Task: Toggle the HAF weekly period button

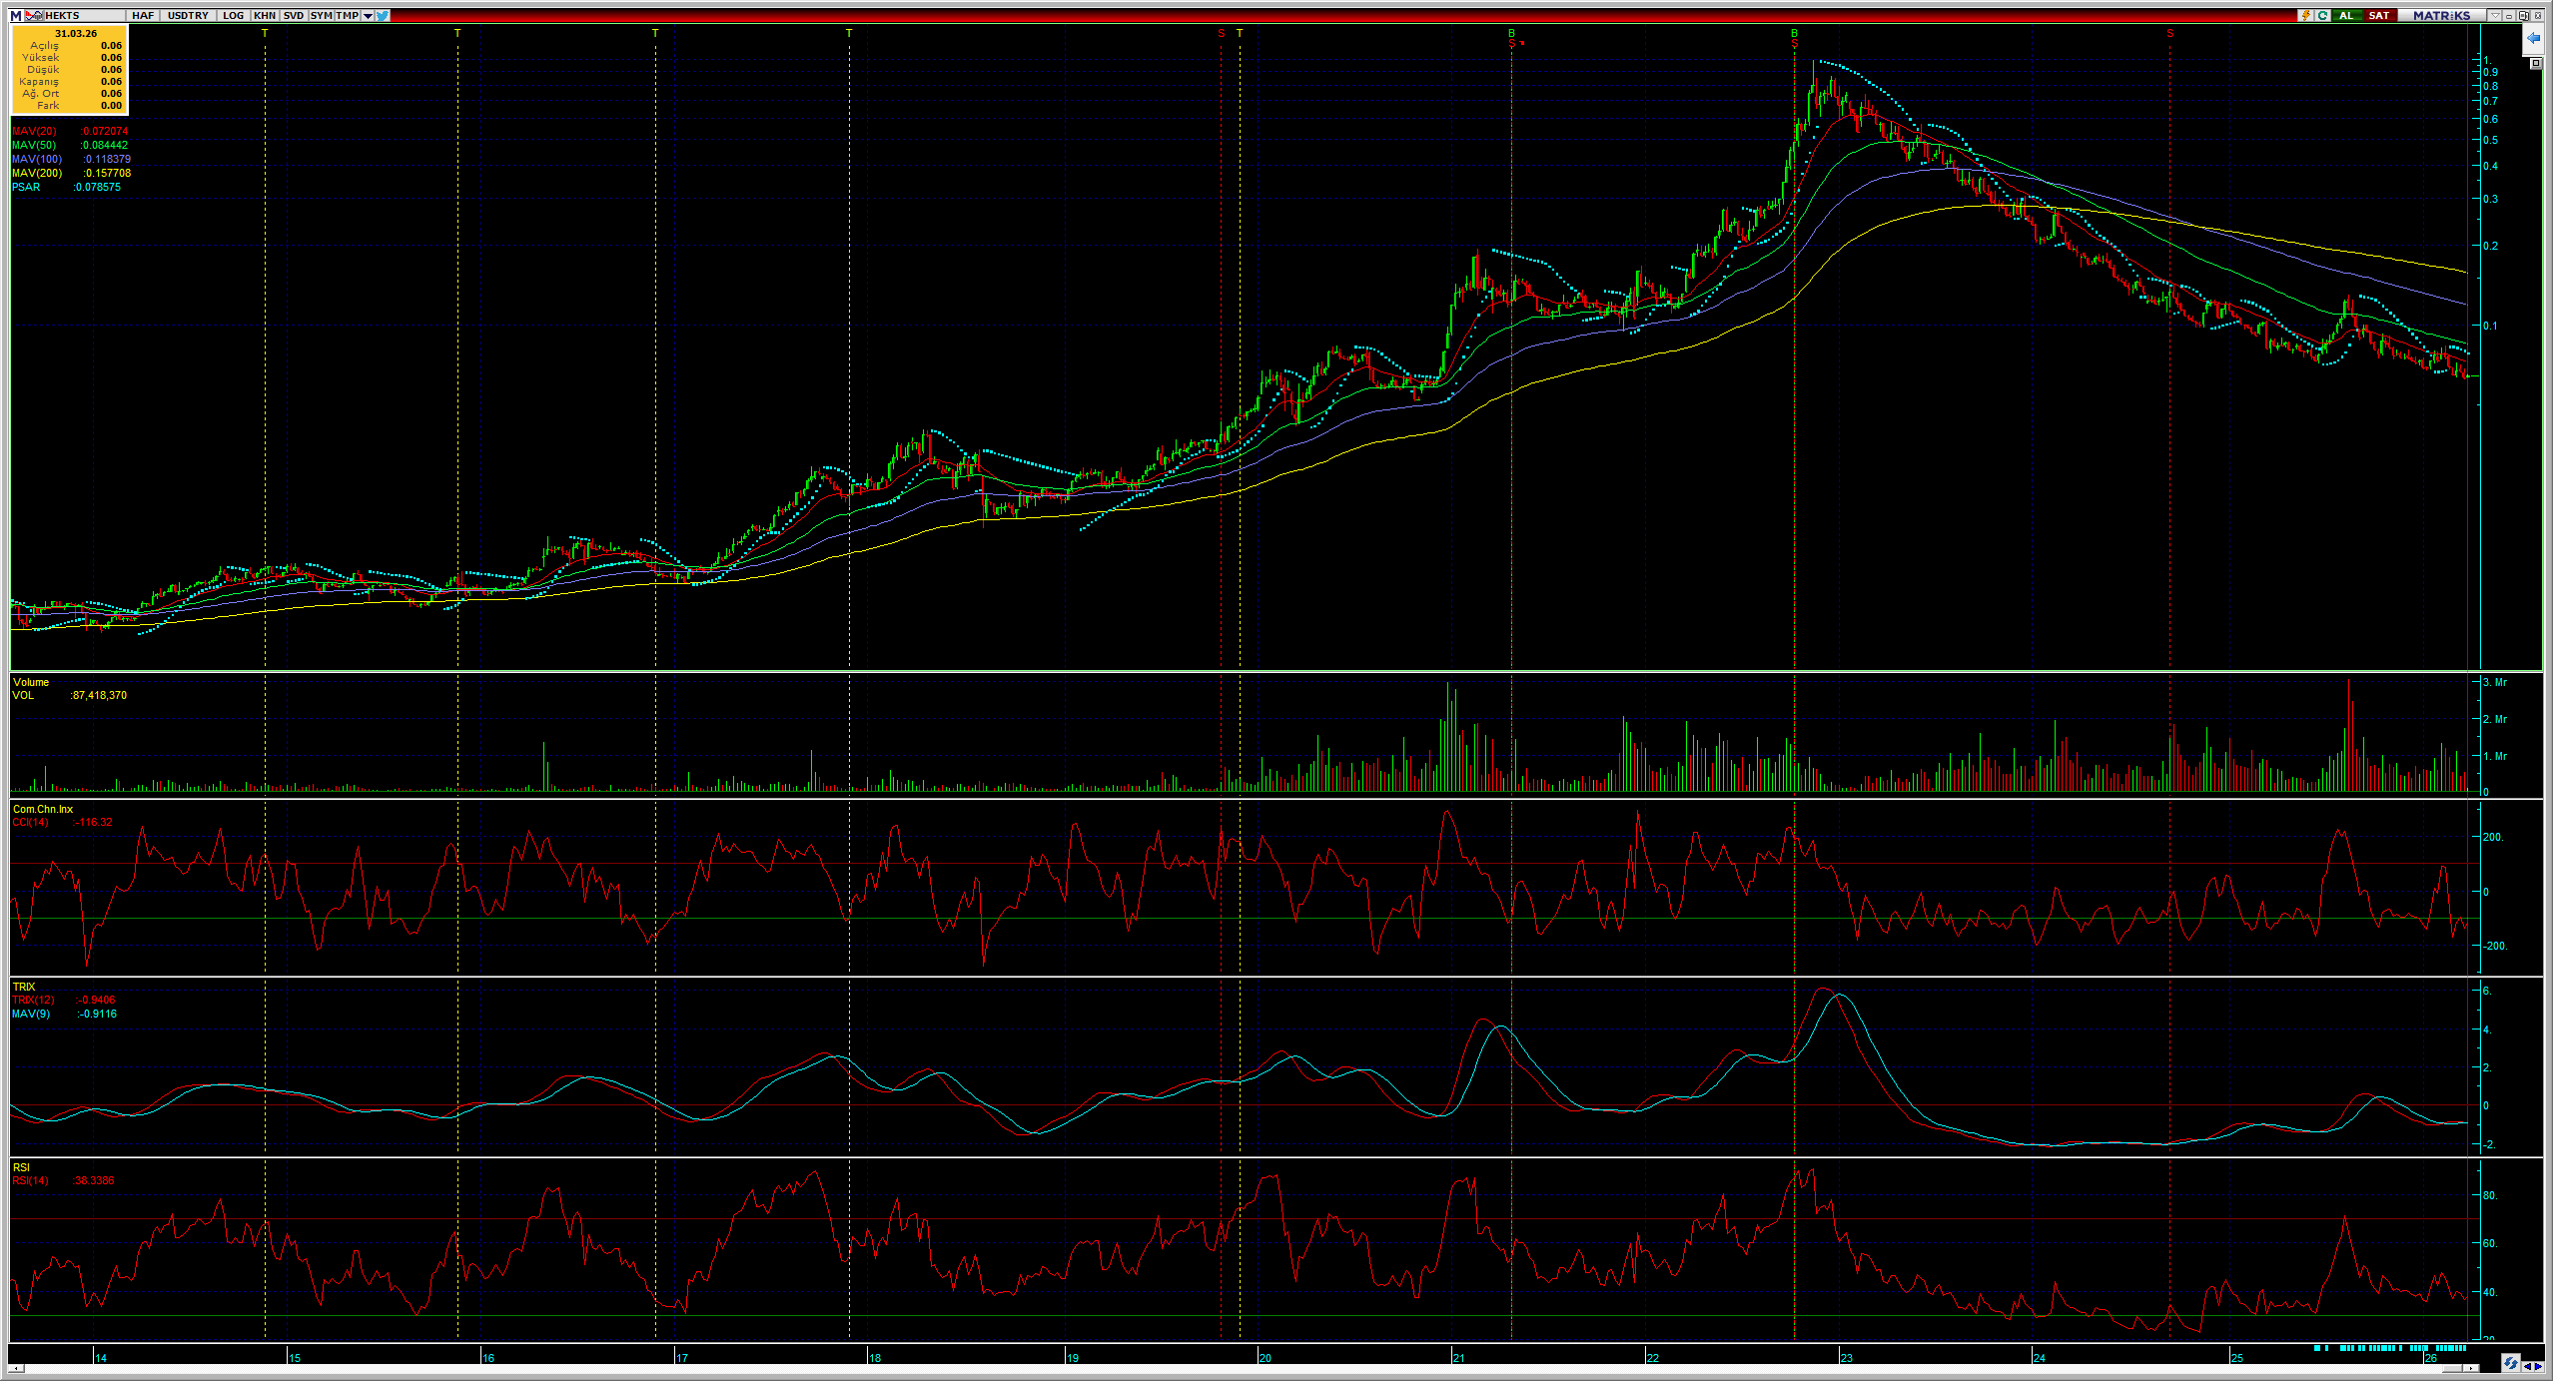Action: pyautogui.click(x=143, y=15)
